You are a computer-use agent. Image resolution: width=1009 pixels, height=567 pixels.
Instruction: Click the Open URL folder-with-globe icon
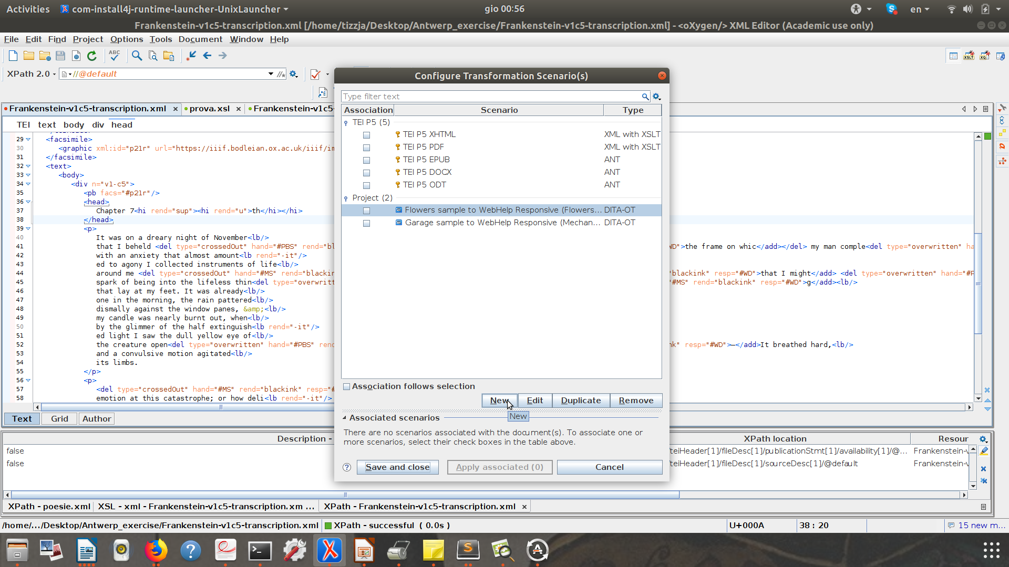45,56
